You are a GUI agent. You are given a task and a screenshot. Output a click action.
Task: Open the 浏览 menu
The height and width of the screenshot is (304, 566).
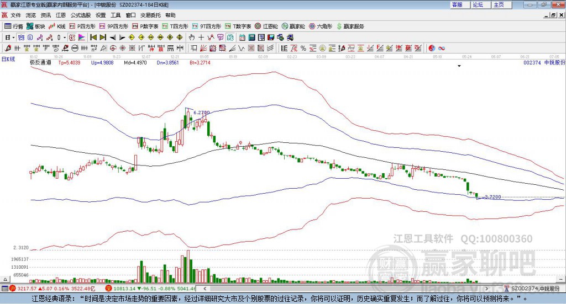pyautogui.click(x=31, y=15)
